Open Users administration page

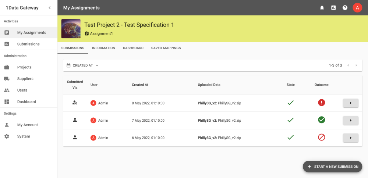[x=29, y=90]
